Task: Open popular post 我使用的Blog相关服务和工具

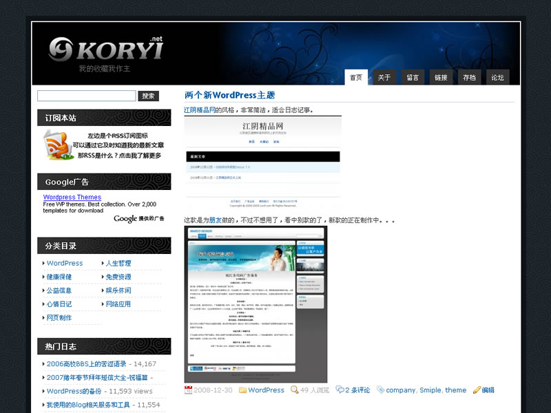Action: point(88,405)
